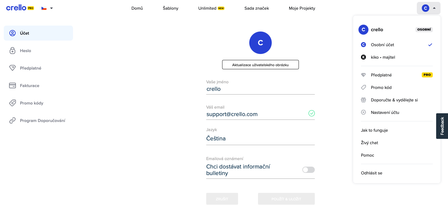
Task: Click the Promo kódy tag icon
Action: click(12, 103)
